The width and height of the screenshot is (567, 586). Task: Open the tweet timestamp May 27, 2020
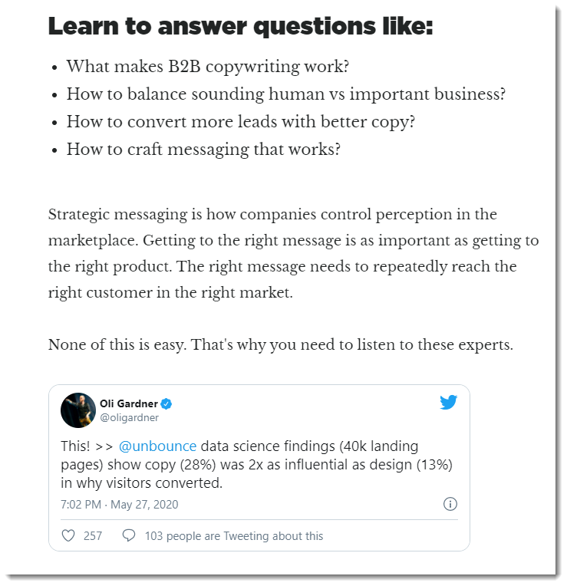(119, 504)
